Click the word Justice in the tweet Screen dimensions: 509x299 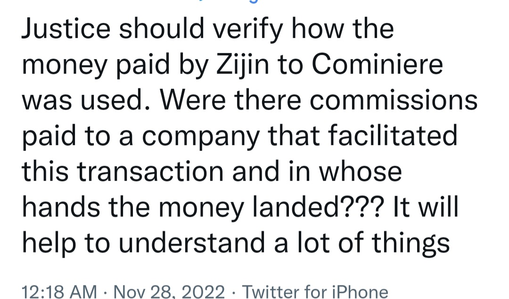(x=66, y=28)
